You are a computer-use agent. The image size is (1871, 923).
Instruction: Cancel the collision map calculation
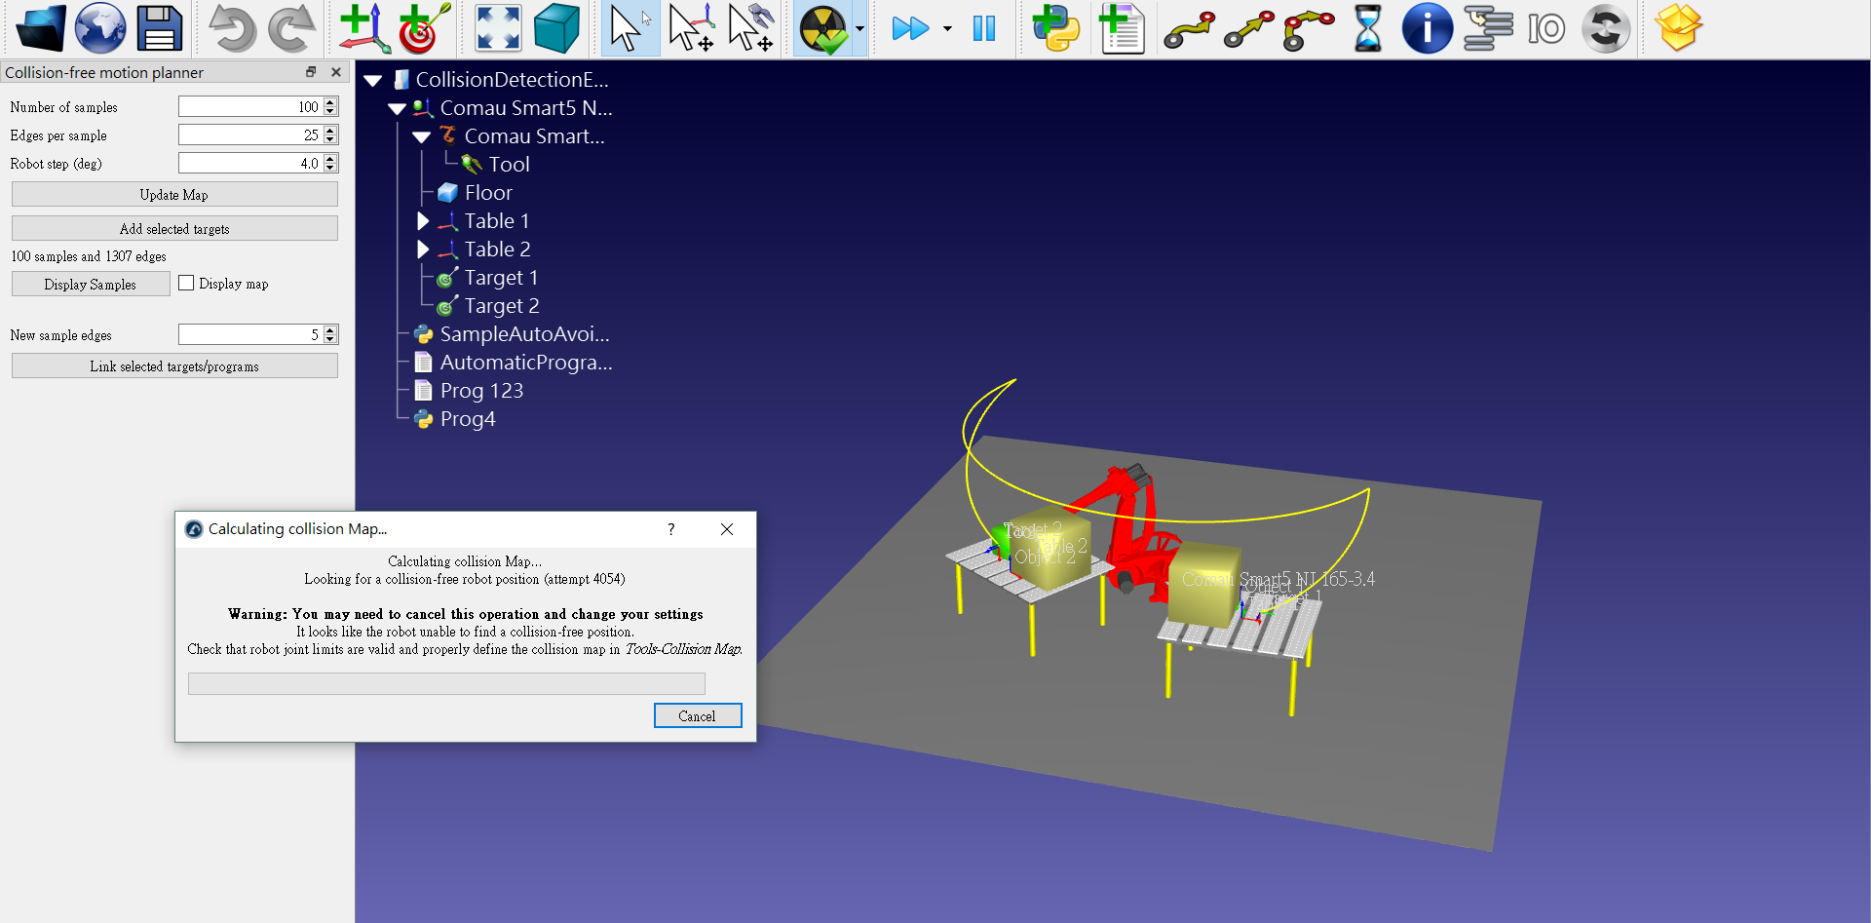point(698,715)
